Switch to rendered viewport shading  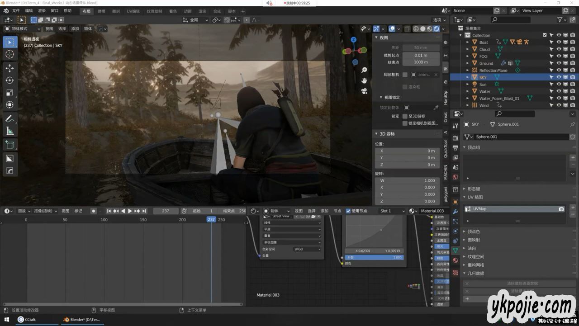point(436,29)
